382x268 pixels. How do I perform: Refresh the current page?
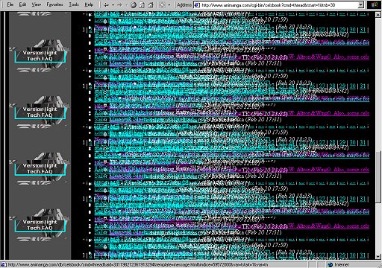[142, 4]
